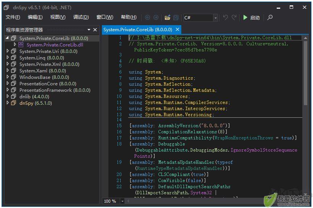313x208 pixels.
Task: Expand System.Private.Xml (8.0.0.0) node
Action: pyautogui.click(x=8, y=64)
